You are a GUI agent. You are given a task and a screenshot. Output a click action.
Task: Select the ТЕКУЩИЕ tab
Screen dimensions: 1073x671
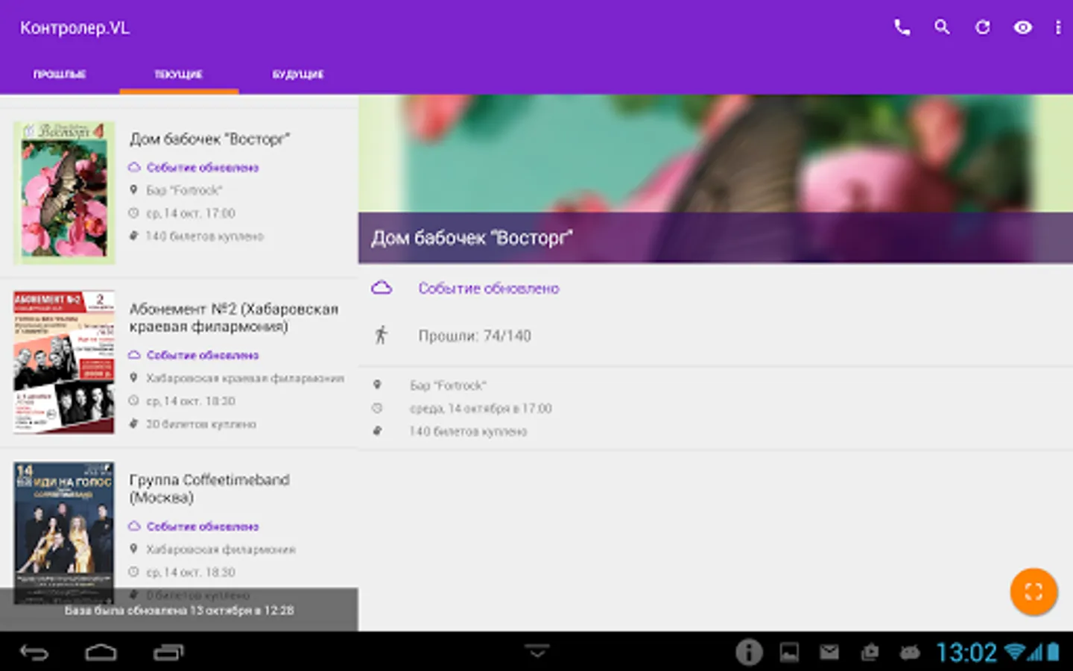[179, 75]
